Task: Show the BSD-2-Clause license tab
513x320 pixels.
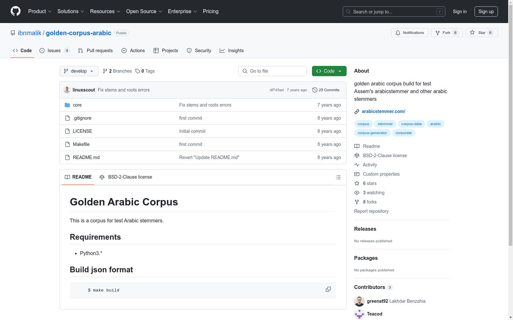Action: pos(126,177)
